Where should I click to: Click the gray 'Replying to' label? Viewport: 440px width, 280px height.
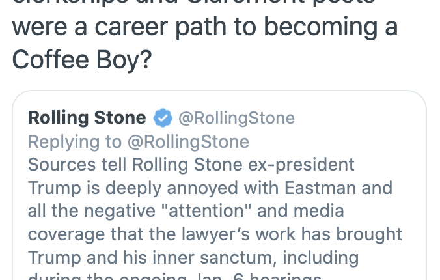click(x=75, y=142)
